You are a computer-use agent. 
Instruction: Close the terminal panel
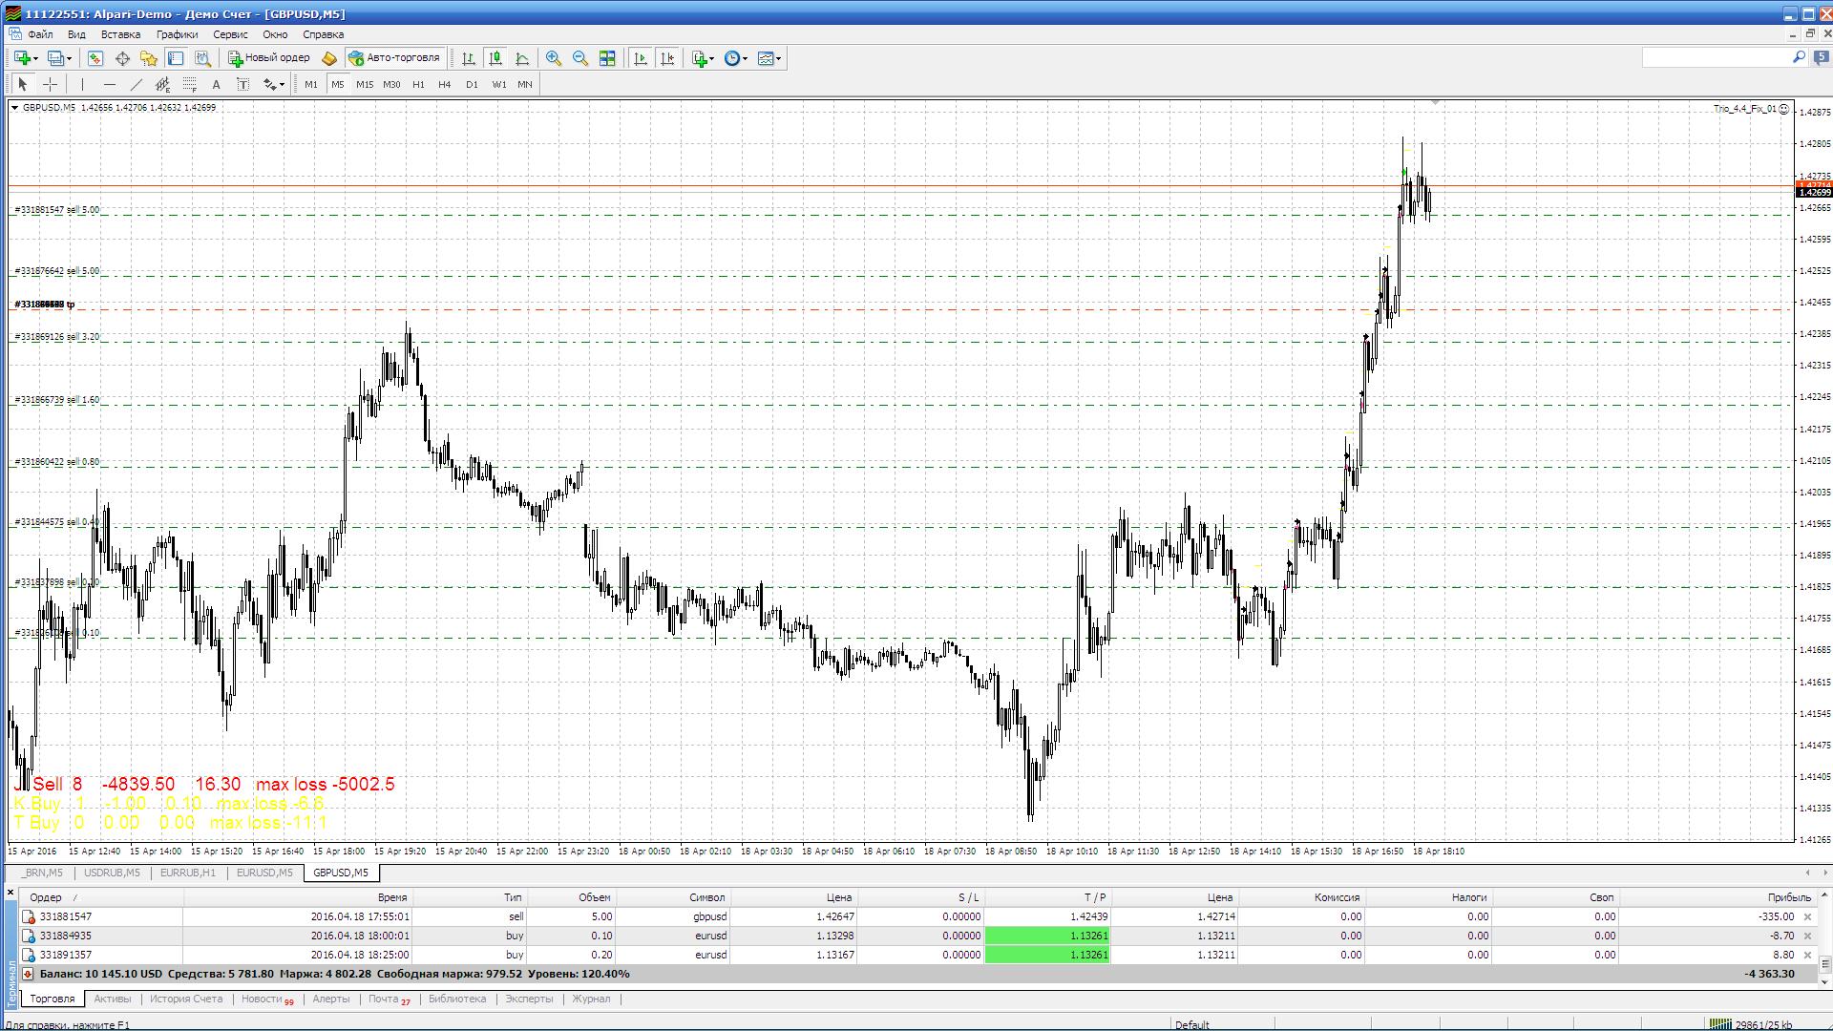point(11,894)
